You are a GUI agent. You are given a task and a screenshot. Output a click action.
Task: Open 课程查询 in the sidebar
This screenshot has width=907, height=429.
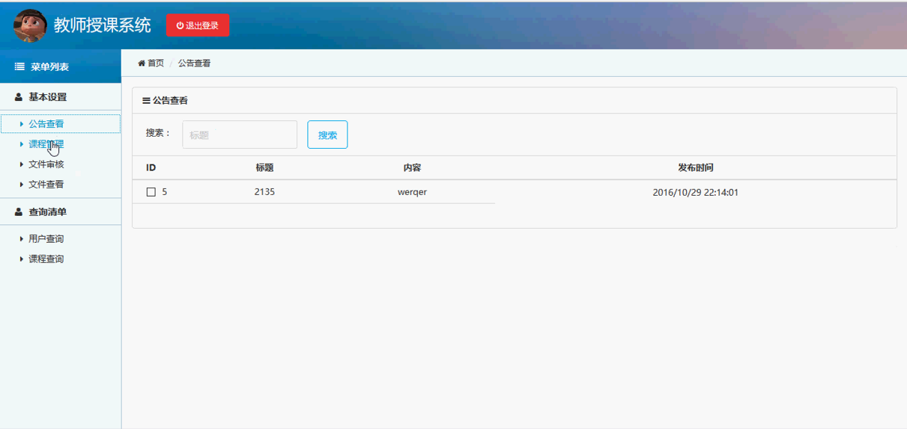pos(46,259)
